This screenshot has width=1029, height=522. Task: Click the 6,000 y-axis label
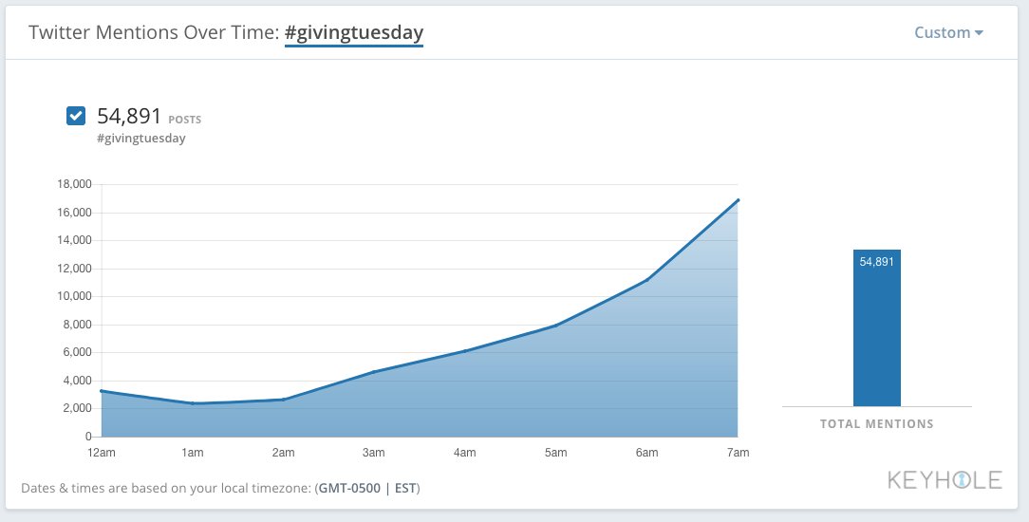[x=76, y=353]
